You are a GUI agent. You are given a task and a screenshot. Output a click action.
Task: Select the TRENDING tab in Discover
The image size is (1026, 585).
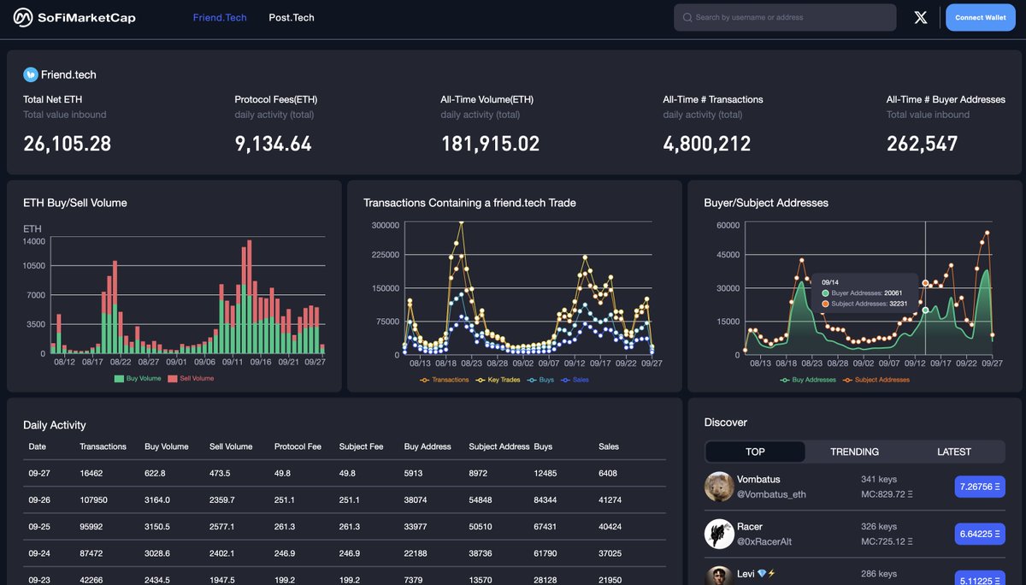(x=855, y=452)
